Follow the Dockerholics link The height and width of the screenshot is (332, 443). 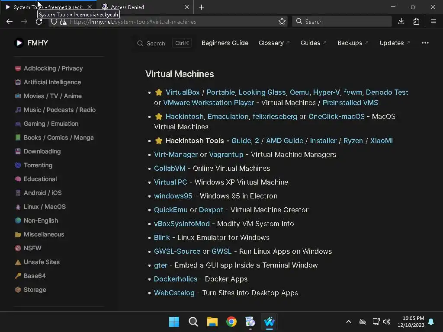point(176,279)
